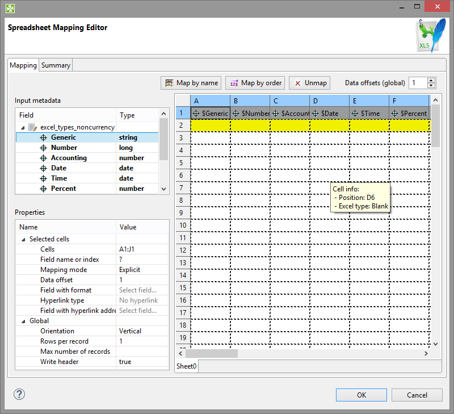Screen dimensions: 454x414
Task: Click the Type column header in metadata
Action: click(137, 115)
